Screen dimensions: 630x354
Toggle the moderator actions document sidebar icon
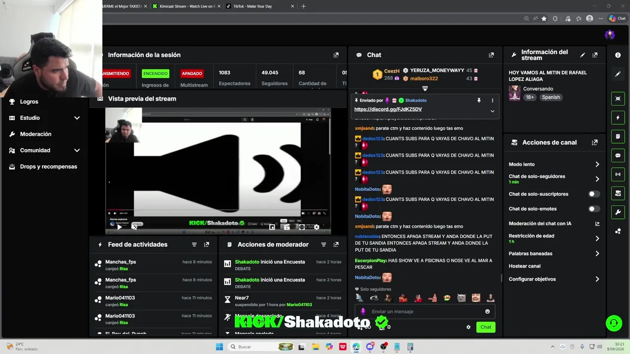point(618,136)
